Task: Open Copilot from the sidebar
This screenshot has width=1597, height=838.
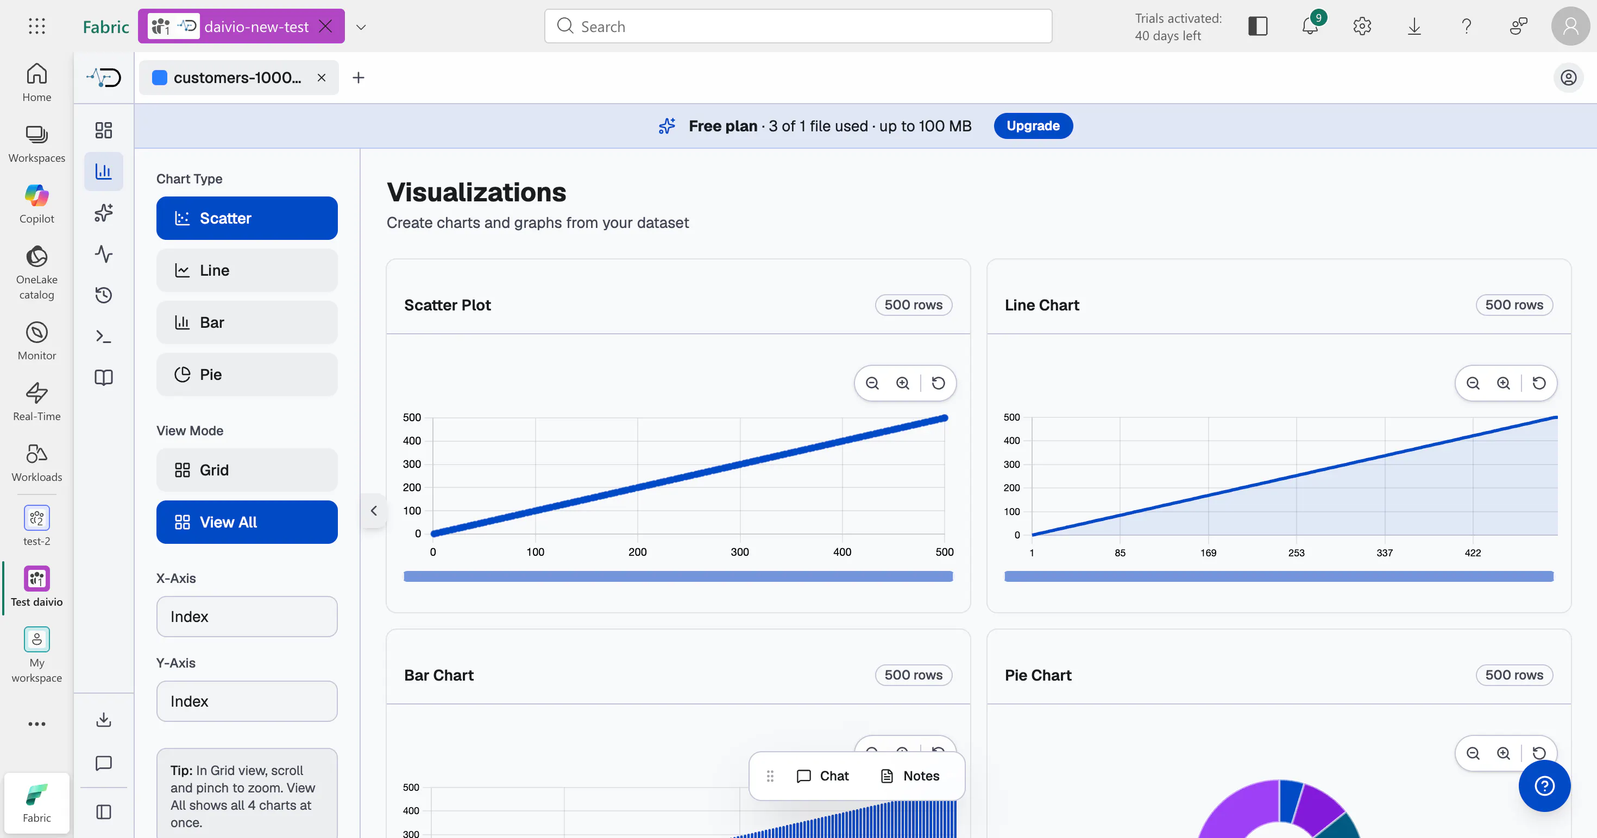Action: point(36,205)
